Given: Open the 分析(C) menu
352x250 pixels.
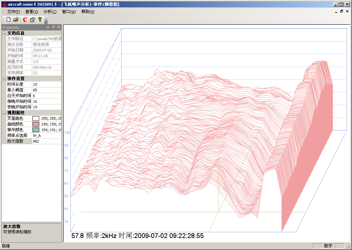Looking at the screenshot, I should click(50, 12).
